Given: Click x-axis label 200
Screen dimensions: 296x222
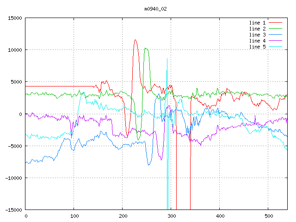Looking at the screenshot, I should tap(123, 216).
